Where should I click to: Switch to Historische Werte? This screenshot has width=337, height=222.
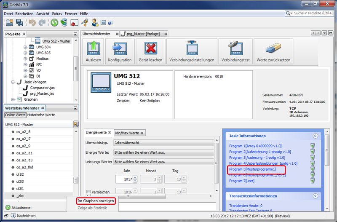(x=41, y=115)
